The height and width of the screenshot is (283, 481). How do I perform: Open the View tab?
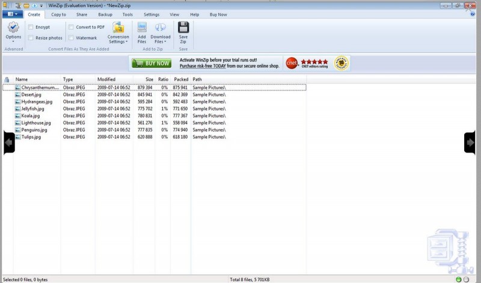[x=174, y=14]
